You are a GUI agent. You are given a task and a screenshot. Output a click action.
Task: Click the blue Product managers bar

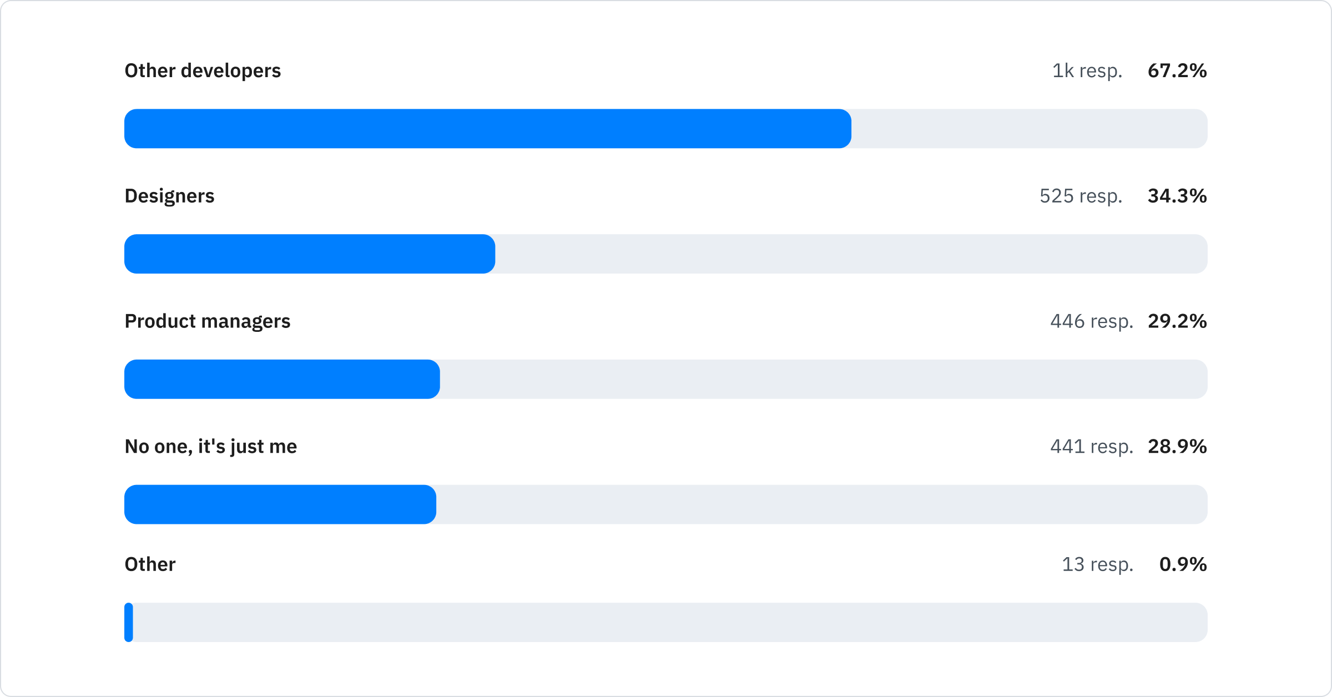click(x=282, y=380)
